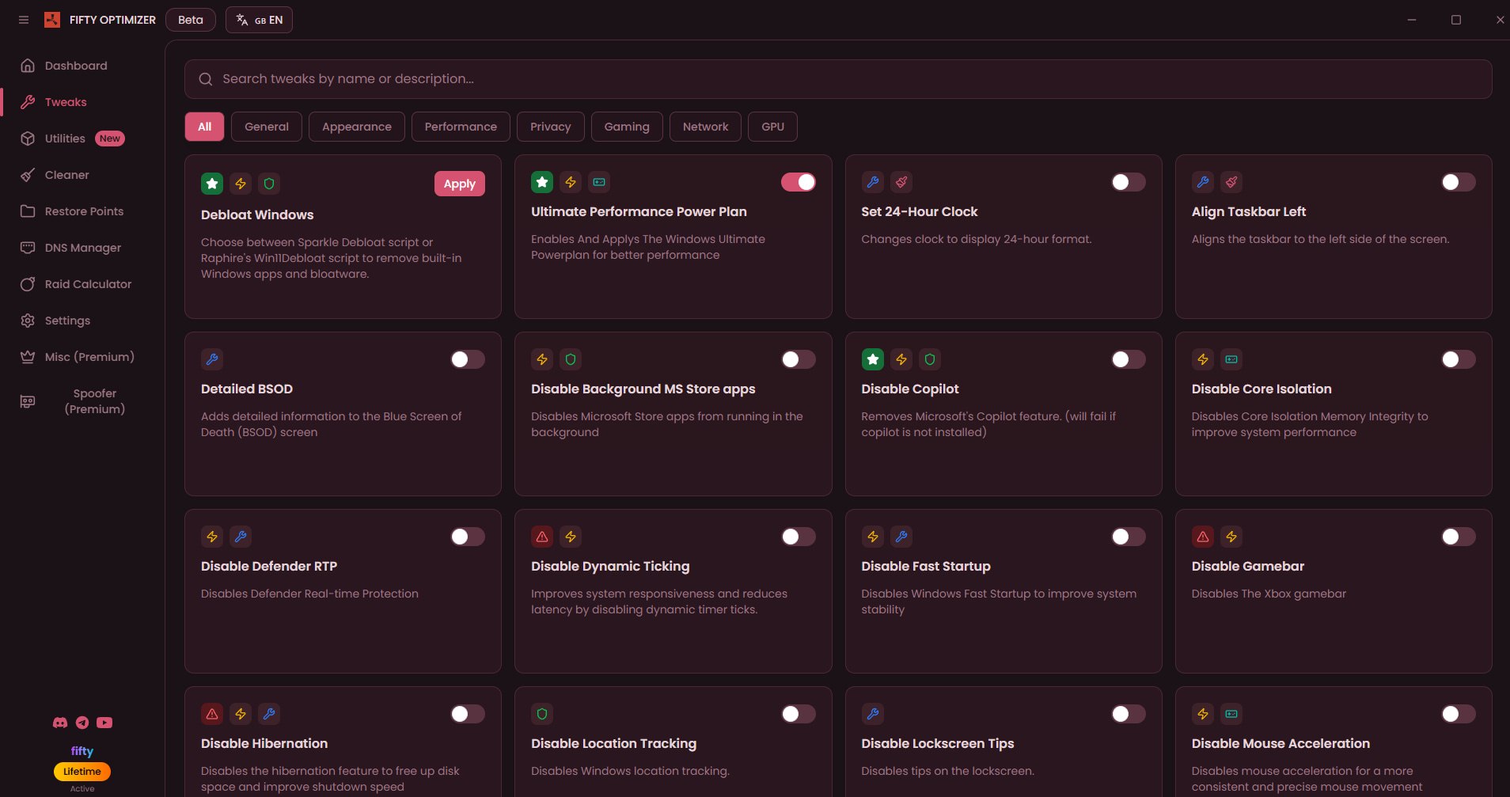Switch on Disable Mouse Acceleration
1510x797 pixels.
(x=1459, y=714)
